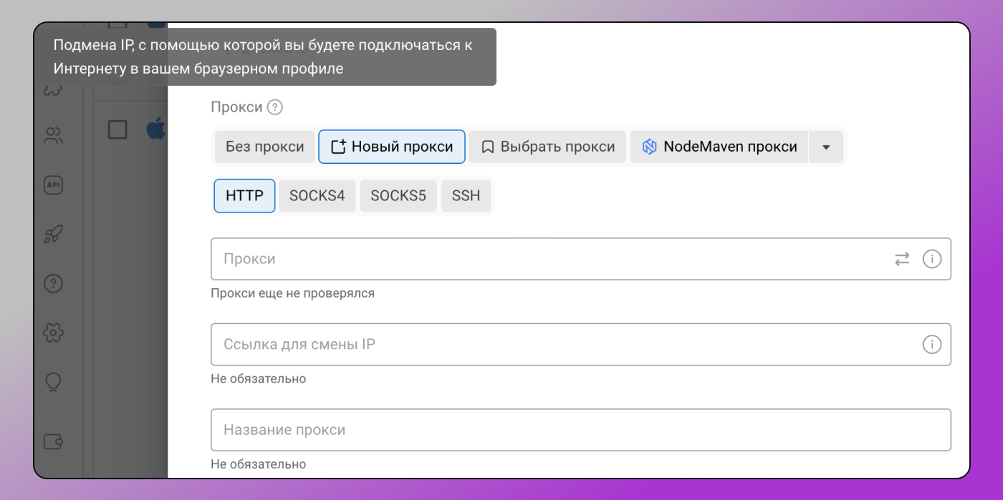Image resolution: width=1003 pixels, height=500 pixels.
Task: Click the users icon in sidebar
Action: (54, 136)
